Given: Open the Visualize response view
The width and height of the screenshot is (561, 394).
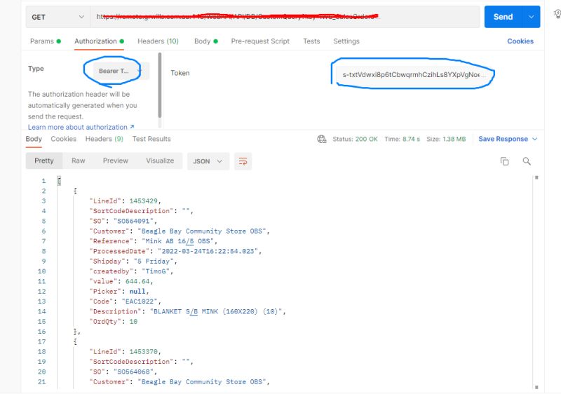Looking at the screenshot, I should pyautogui.click(x=160, y=161).
